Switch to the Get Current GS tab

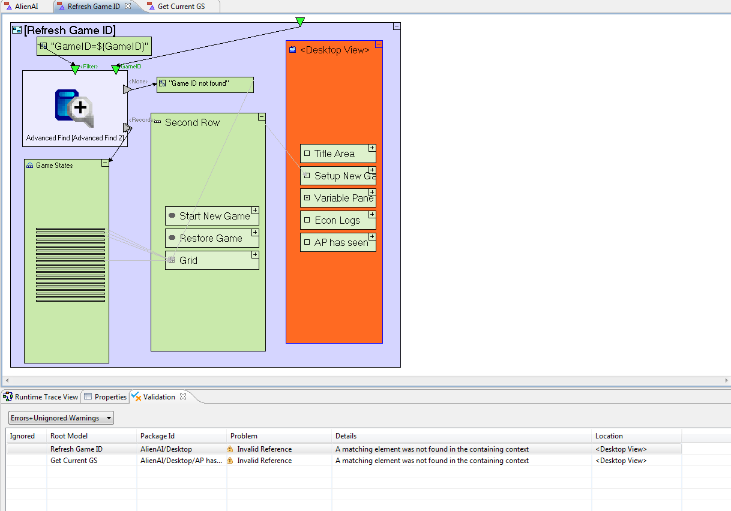click(180, 7)
